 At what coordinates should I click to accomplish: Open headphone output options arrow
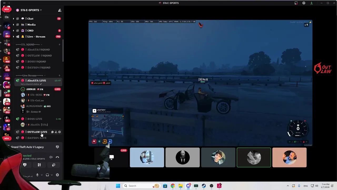click(52, 175)
